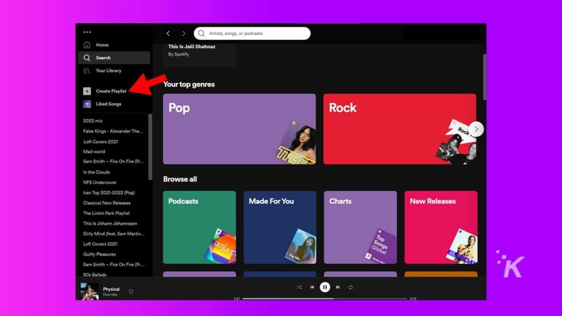Image resolution: width=562 pixels, height=316 pixels.
Task: Open the In the Clouds playlist
Action: pos(97,172)
